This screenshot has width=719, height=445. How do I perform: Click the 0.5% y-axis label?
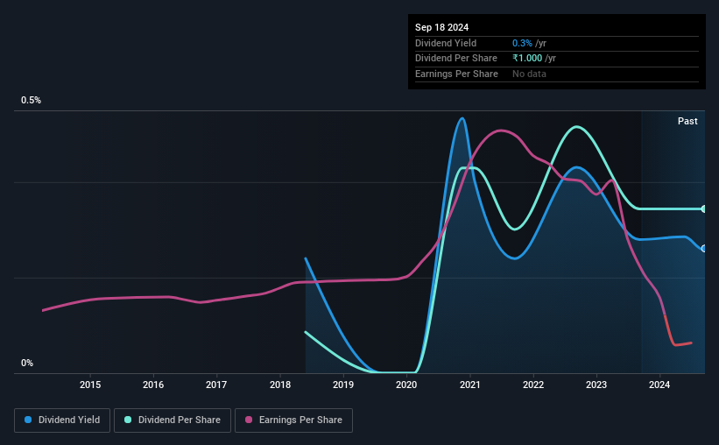(x=31, y=100)
